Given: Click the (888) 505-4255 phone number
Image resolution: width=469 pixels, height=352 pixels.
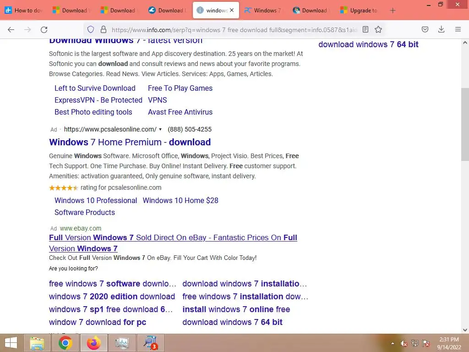Looking at the screenshot, I should click(x=190, y=129).
